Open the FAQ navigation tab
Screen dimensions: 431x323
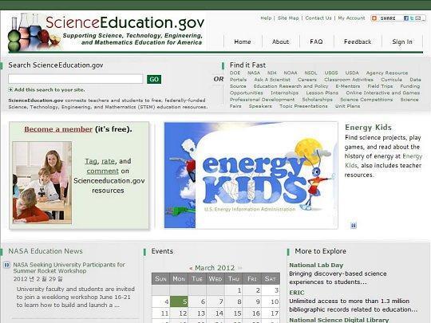pos(316,41)
